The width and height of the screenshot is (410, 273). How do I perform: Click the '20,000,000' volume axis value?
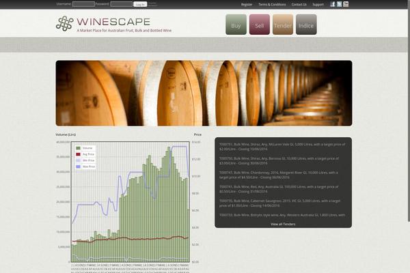(x=63, y=202)
